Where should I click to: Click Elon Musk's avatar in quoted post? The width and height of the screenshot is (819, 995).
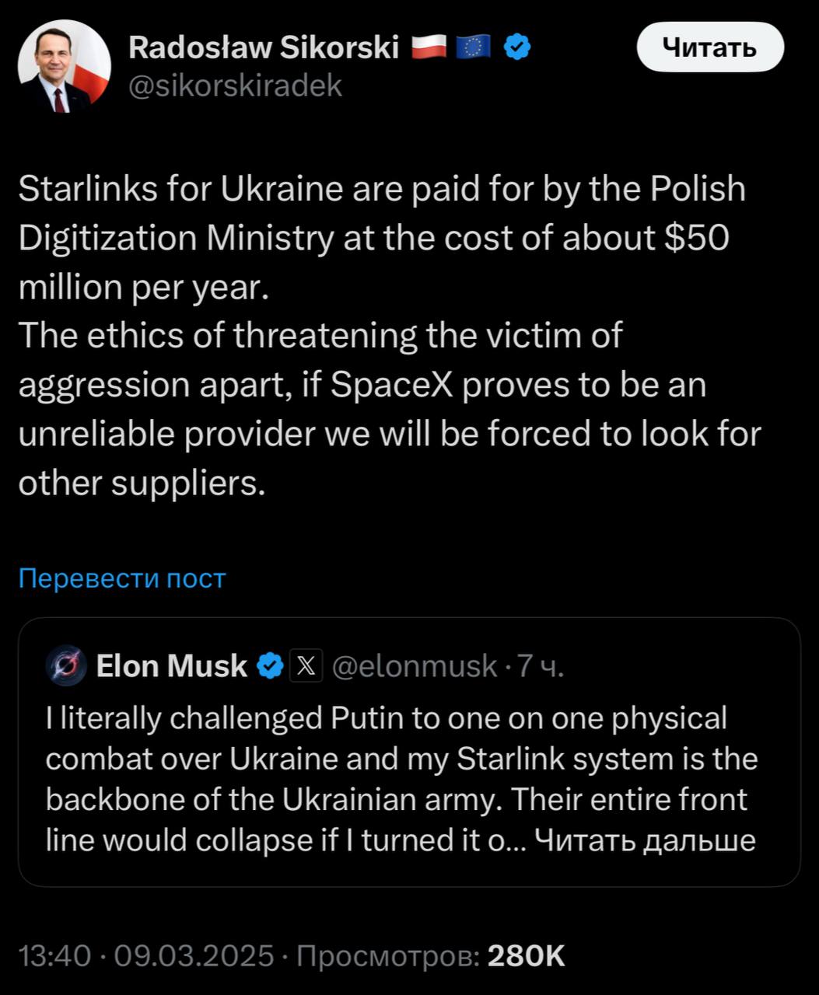click(x=66, y=666)
